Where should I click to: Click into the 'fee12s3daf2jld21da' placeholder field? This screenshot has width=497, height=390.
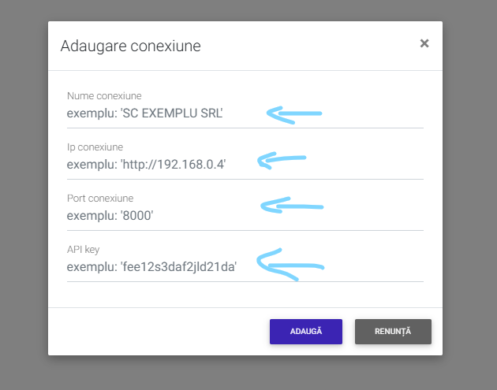[x=158, y=266]
